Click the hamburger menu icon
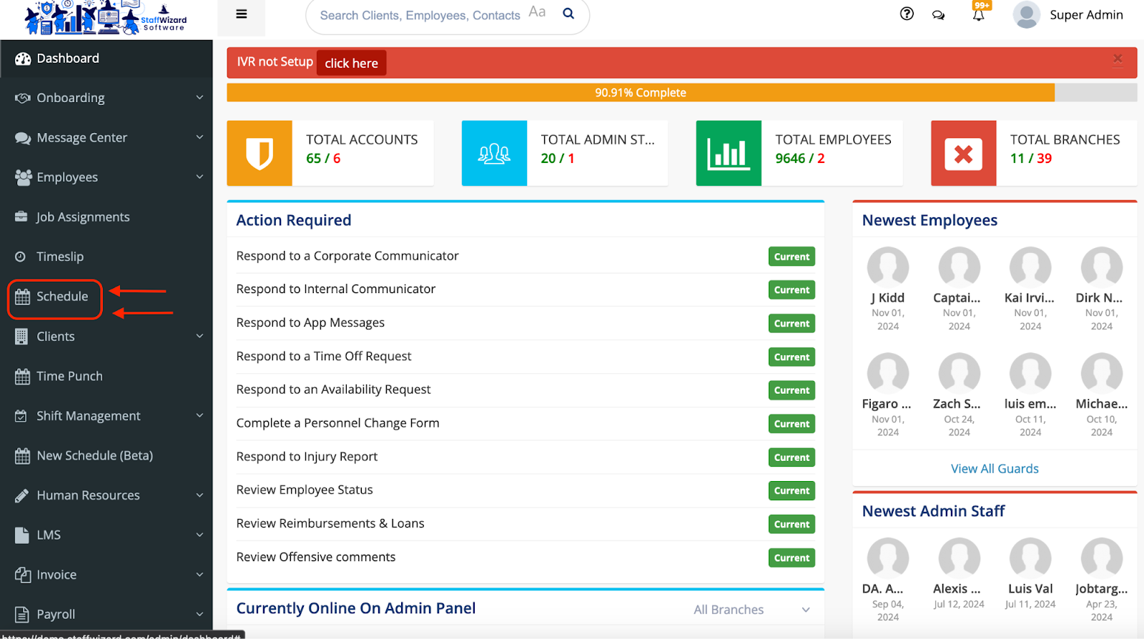This screenshot has height=639, width=1144. (242, 14)
